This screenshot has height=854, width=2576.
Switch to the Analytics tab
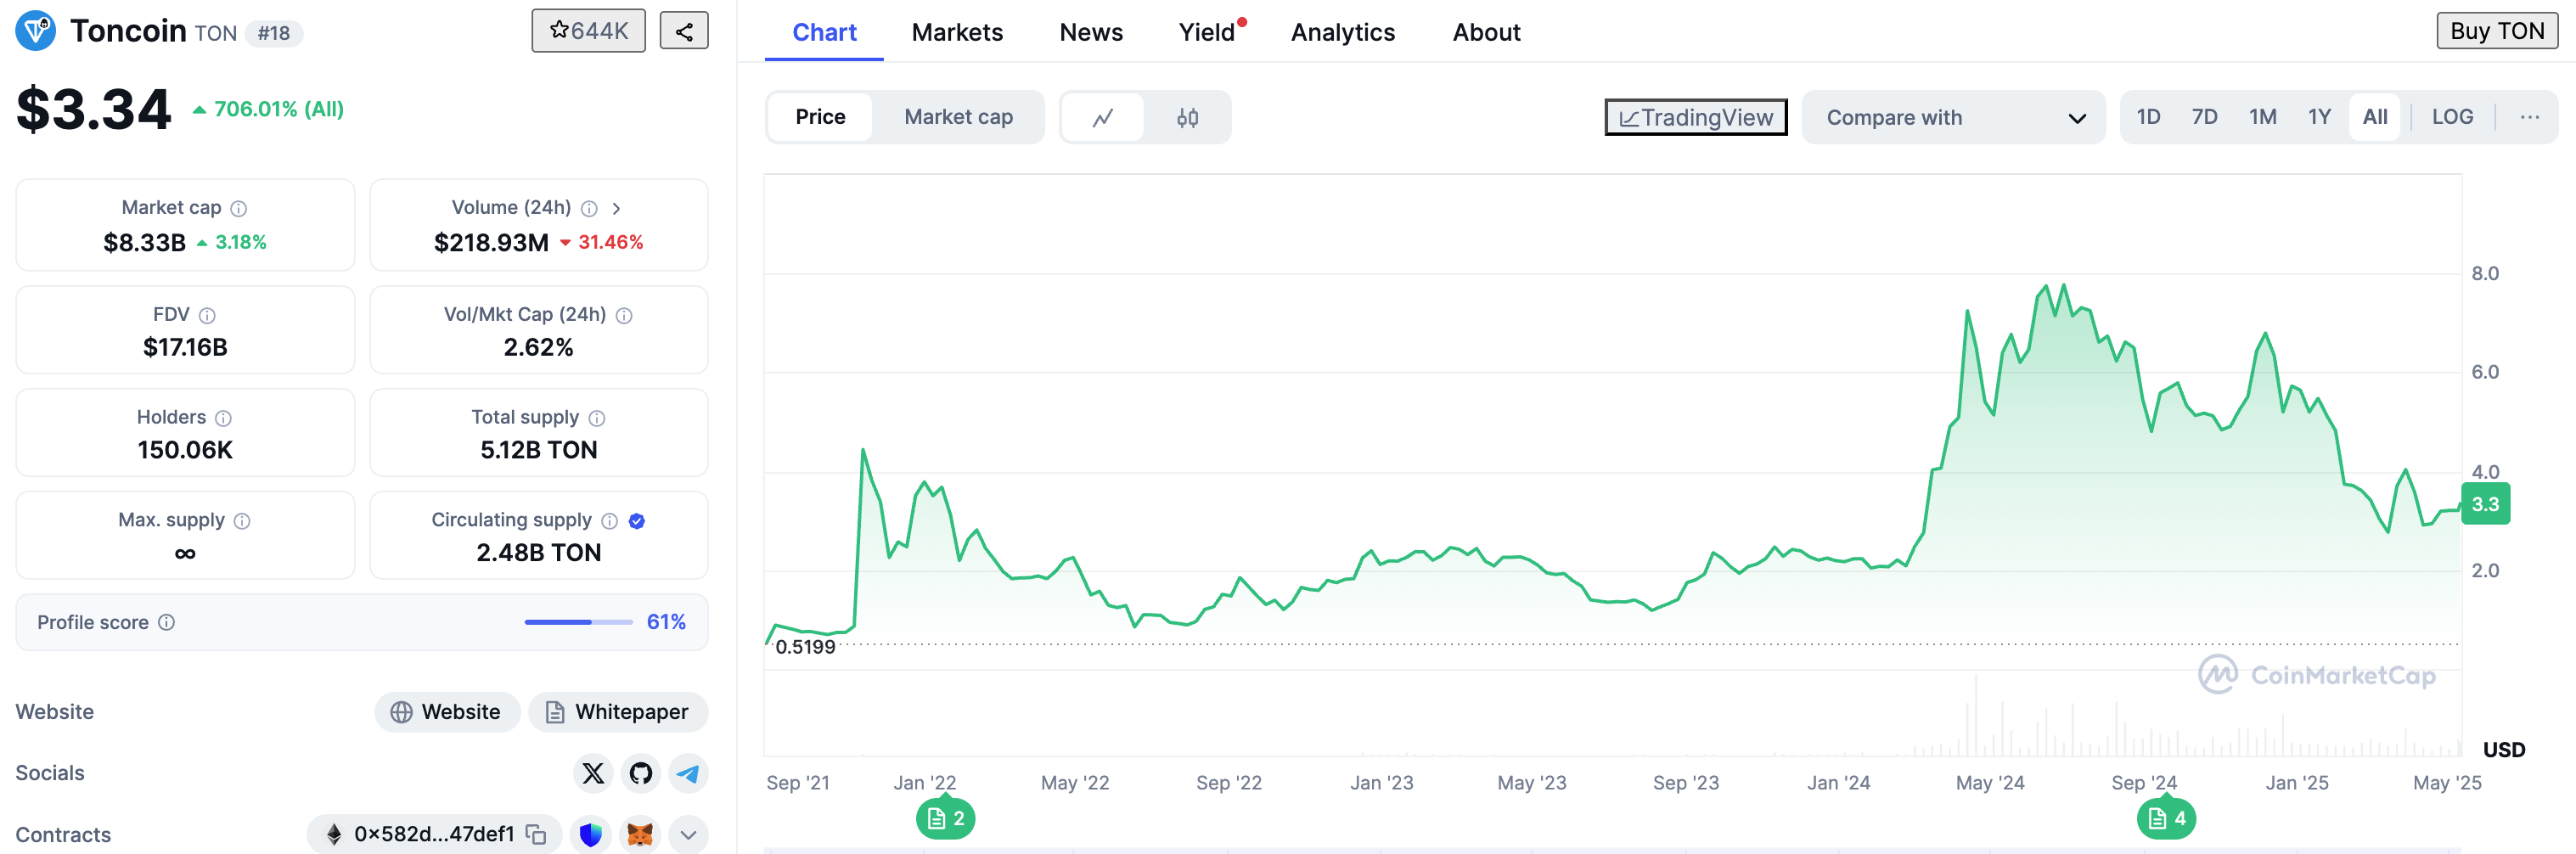[1343, 32]
